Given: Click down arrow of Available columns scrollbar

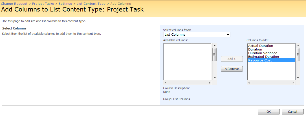Looking at the screenshot, I should point(214,78).
